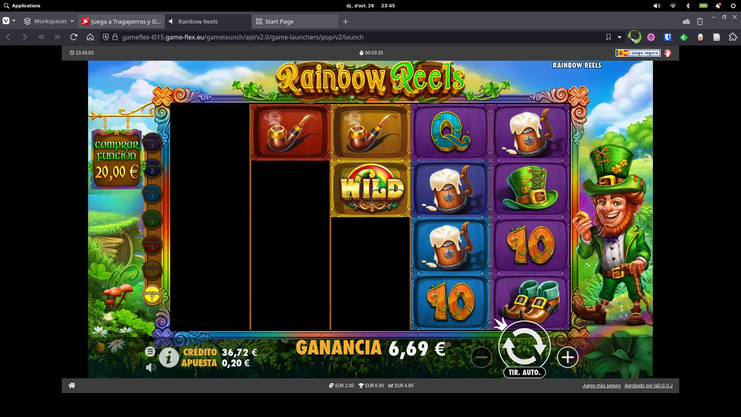Click the EUR 4.85 balance trend stat

[401, 386]
